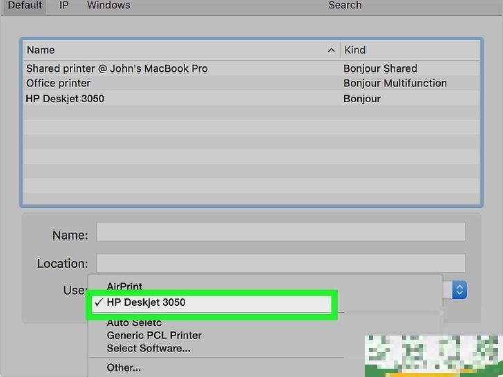
Task: Select Shared printer @ John's MacBook Pro
Action: click(117, 68)
